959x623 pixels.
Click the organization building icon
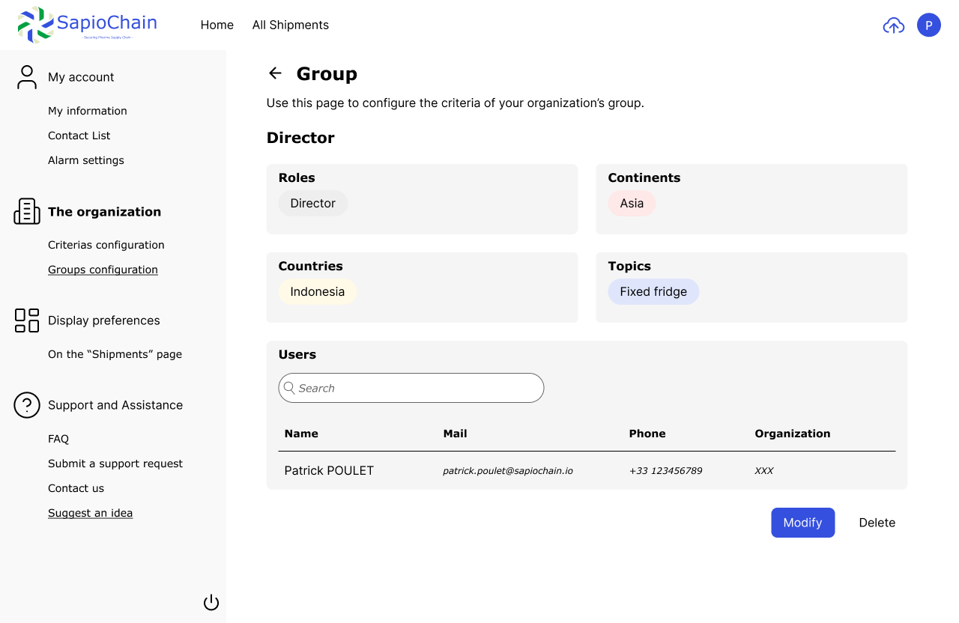tap(27, 212)
